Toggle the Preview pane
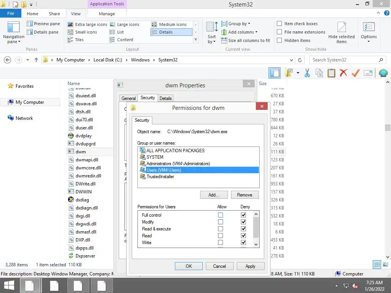 pos(44,24)
